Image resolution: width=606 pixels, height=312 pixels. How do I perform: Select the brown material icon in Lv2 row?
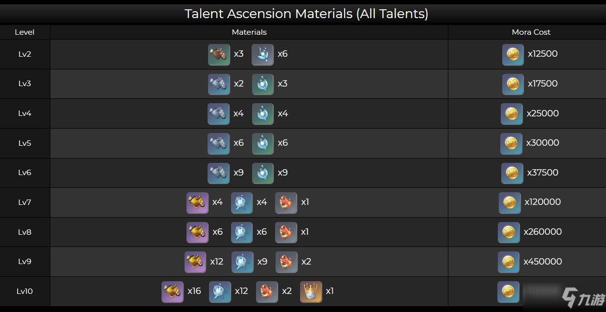click(219, 54)
